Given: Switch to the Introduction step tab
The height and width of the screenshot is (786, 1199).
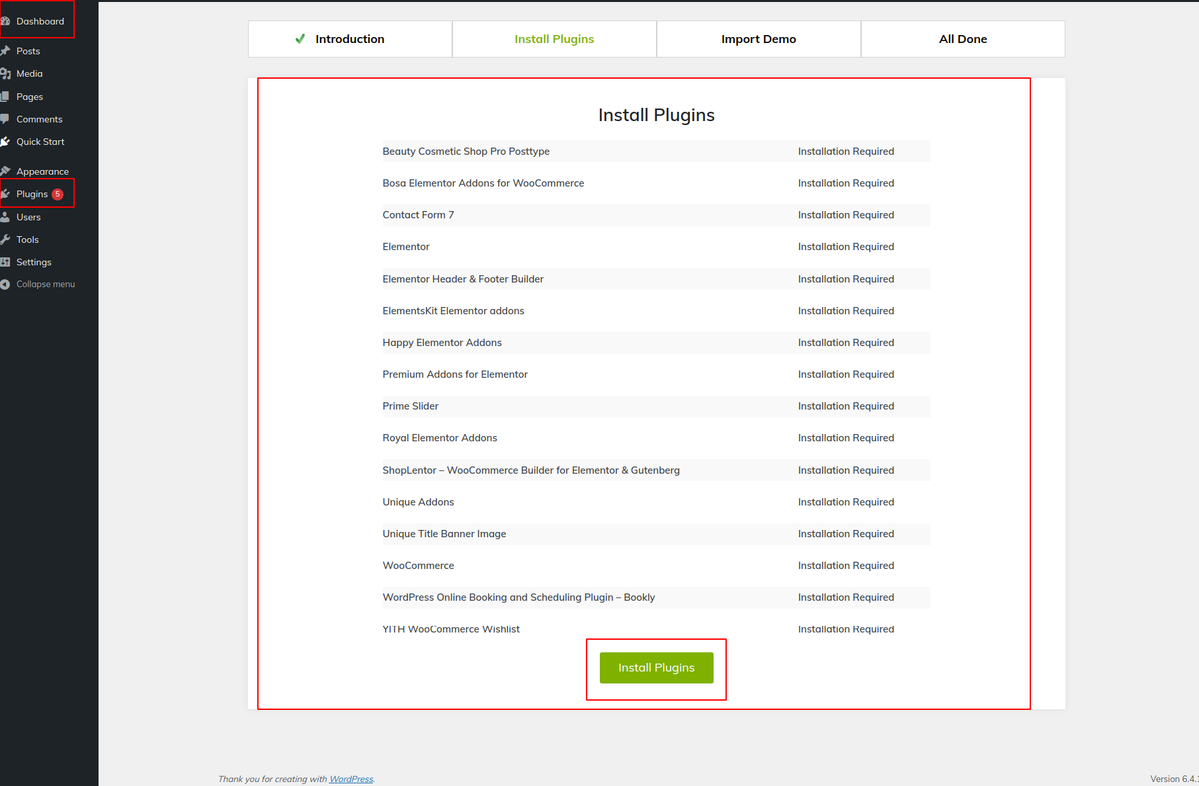Looking at the screenshot, I should coord(350,39).
